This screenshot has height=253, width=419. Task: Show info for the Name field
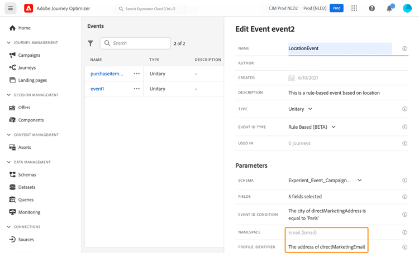(404, 48)
